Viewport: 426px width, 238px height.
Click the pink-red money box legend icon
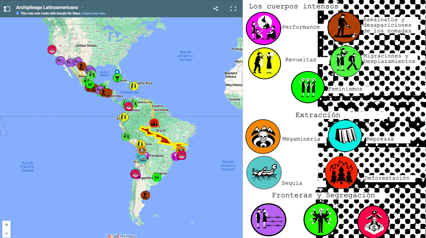tap(374, 222)
